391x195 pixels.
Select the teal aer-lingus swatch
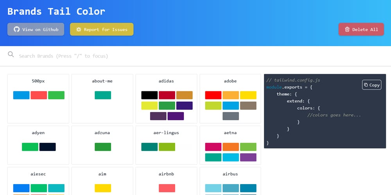tap(149, 147)
